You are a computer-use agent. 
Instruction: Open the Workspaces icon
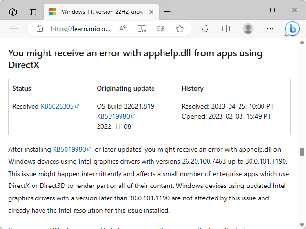click(x=13, y=12)
